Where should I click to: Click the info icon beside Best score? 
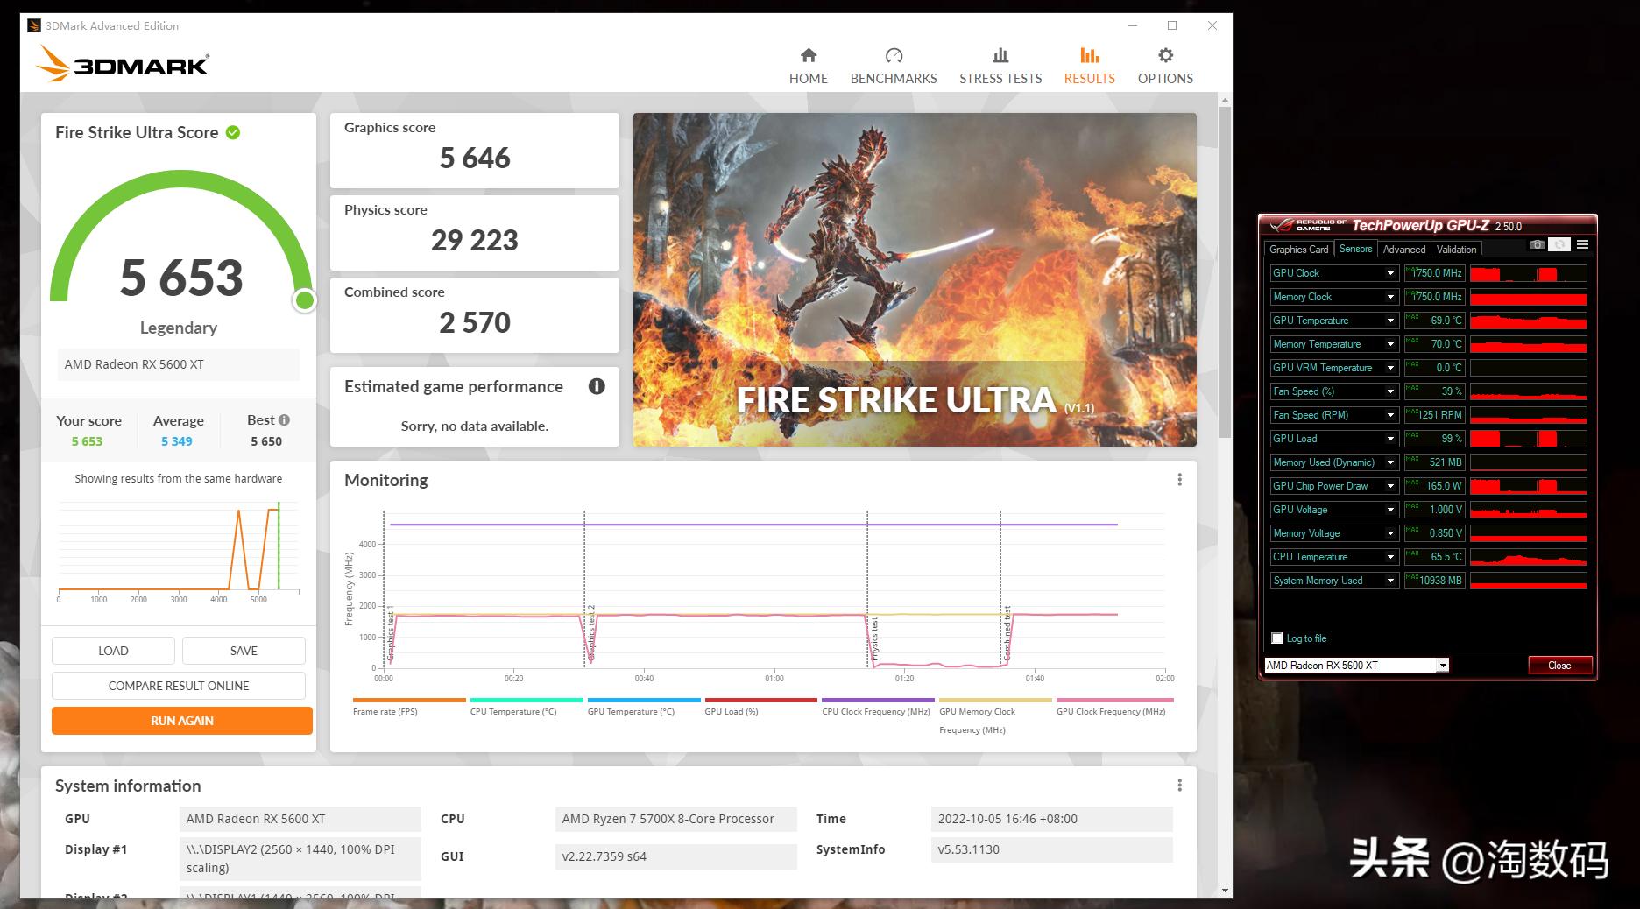(x=284, y=420)
